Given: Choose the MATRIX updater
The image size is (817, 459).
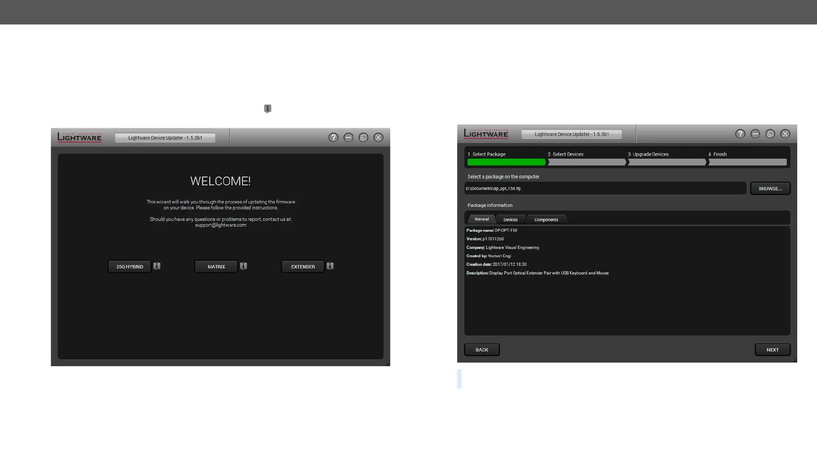Looking at the screenshot, I should click(x=216, y=267).
